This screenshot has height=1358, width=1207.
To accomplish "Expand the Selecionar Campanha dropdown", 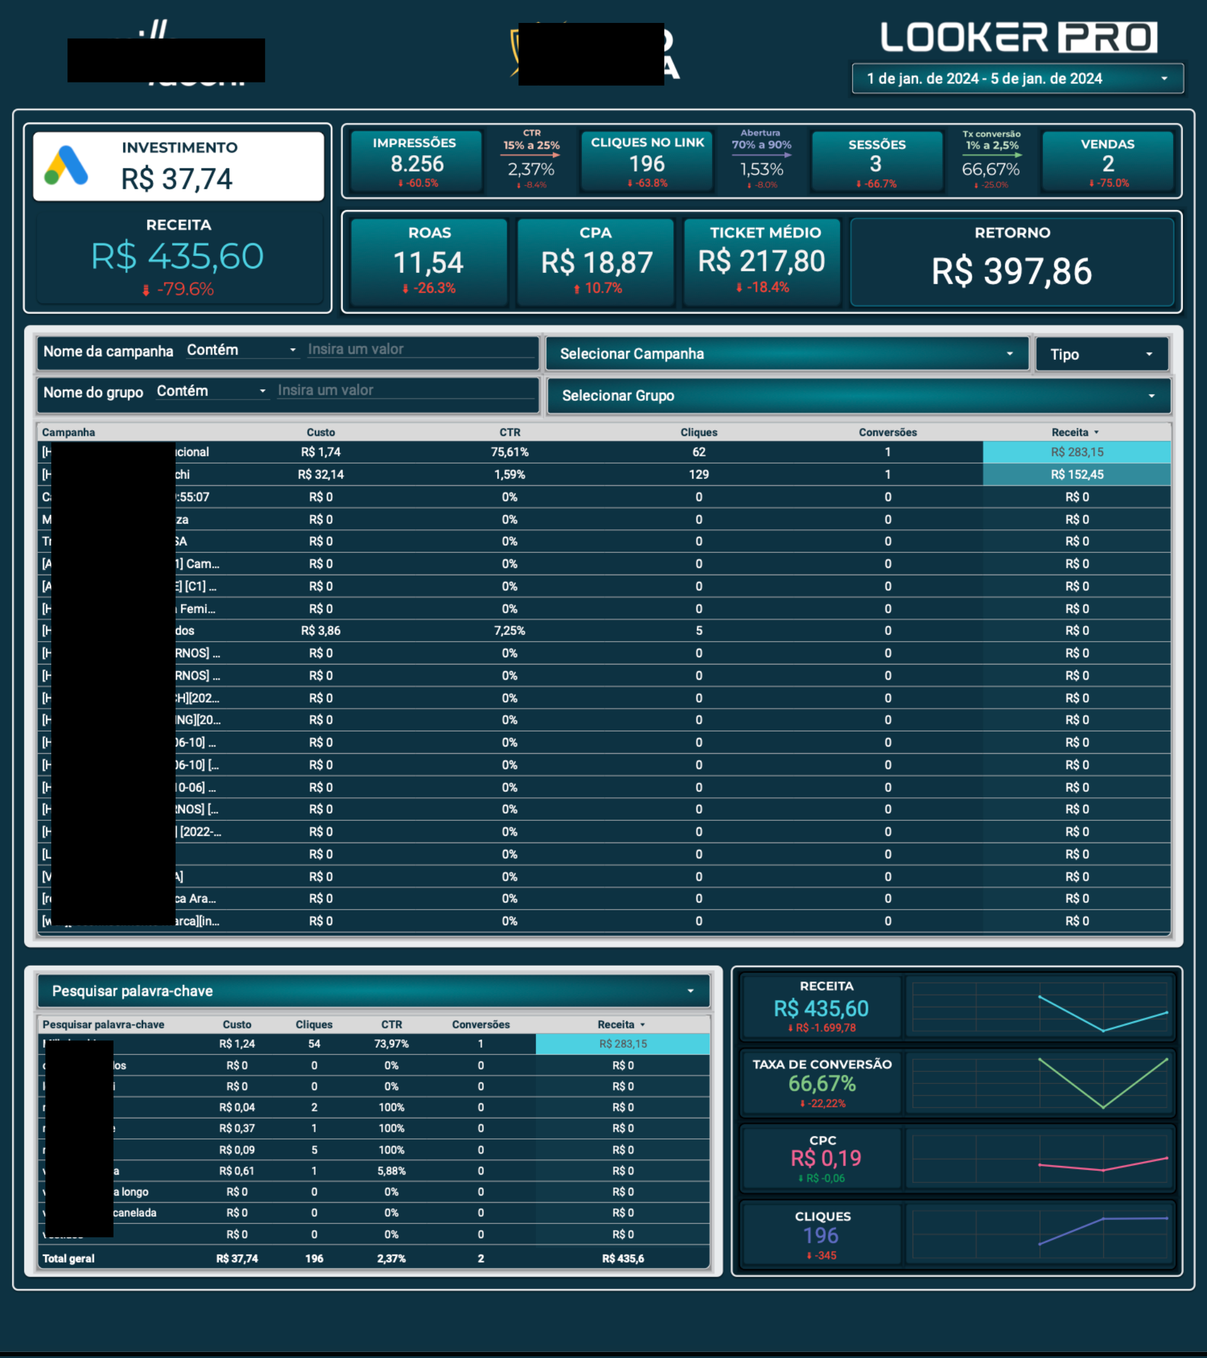I will coord(786,354).
